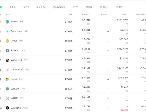Viewport: 146px width, 112px height.
Task: Switch to the 衍生品 tab
Action: point(41,7)
